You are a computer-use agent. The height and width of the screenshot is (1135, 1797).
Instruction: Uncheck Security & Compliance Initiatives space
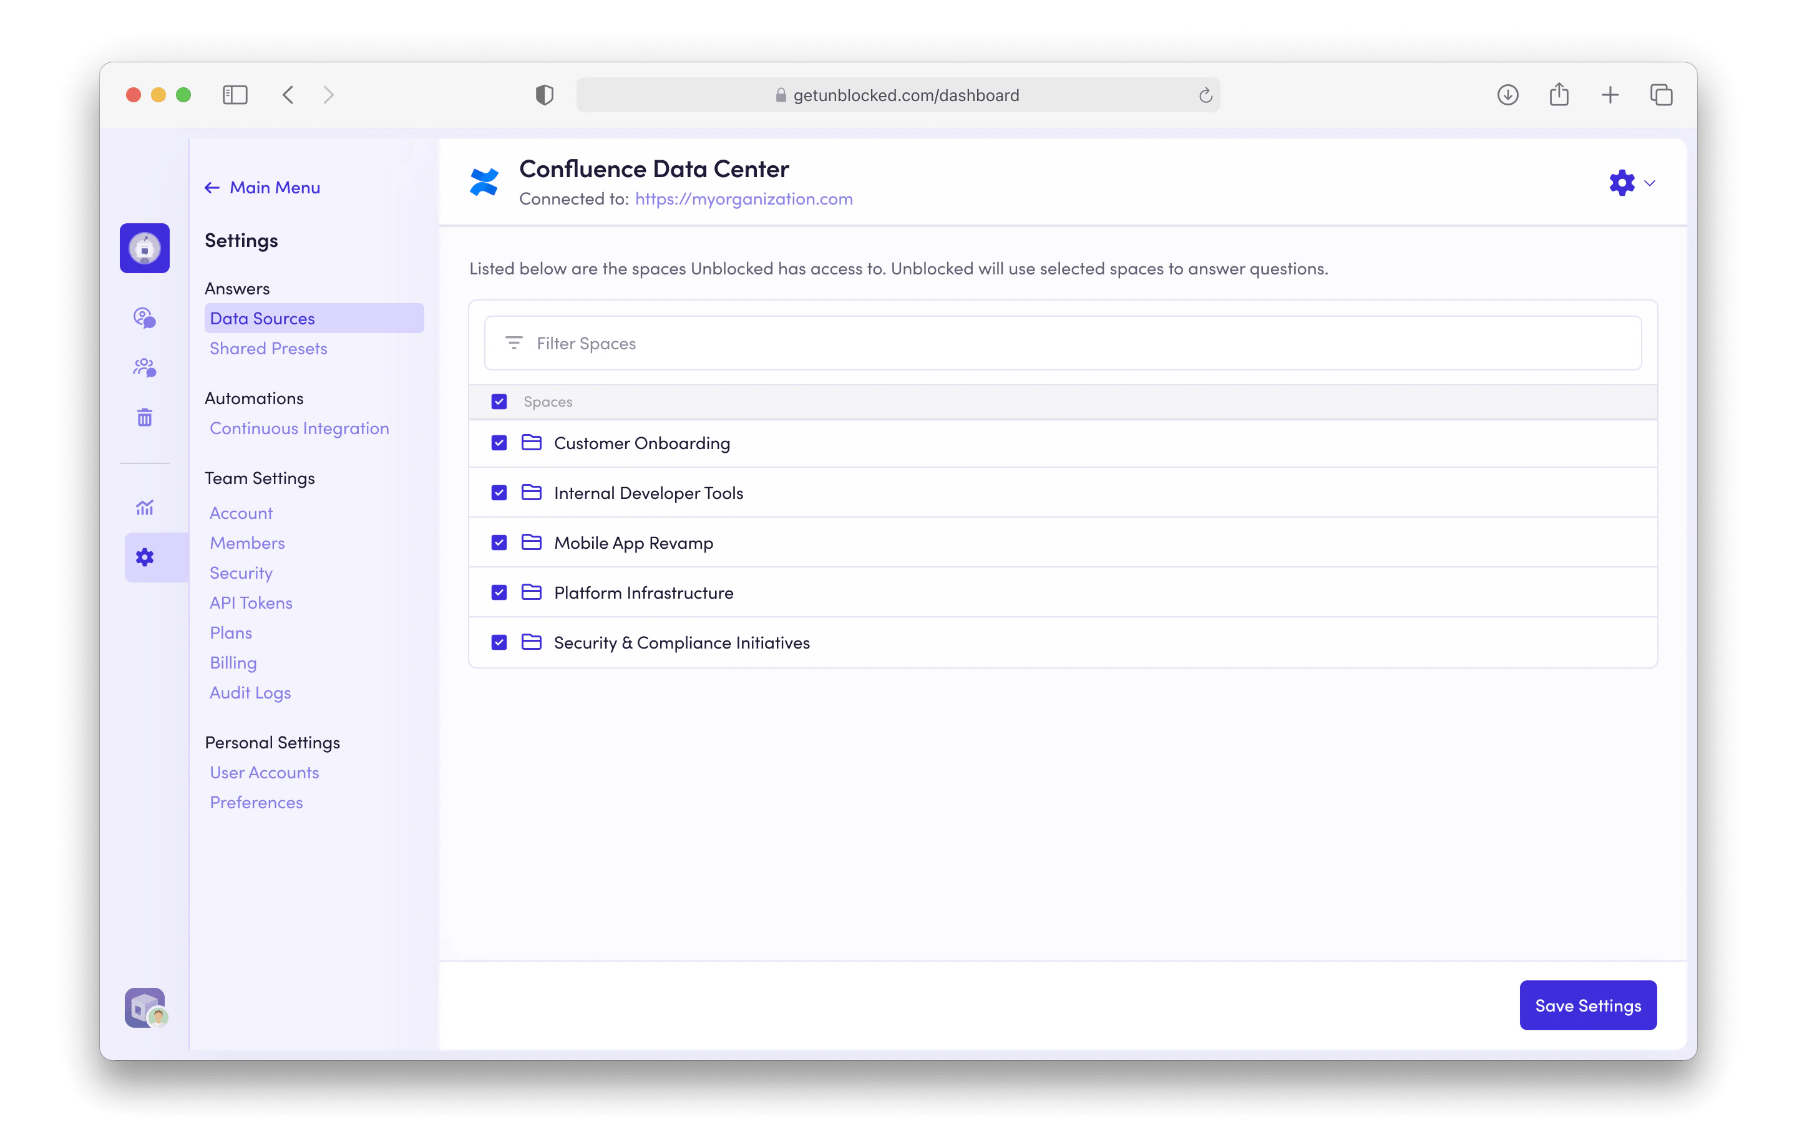(499, 643)
